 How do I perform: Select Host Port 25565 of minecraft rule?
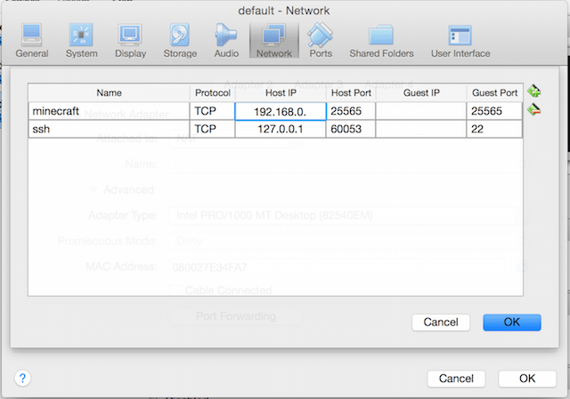tap(351, 111)
